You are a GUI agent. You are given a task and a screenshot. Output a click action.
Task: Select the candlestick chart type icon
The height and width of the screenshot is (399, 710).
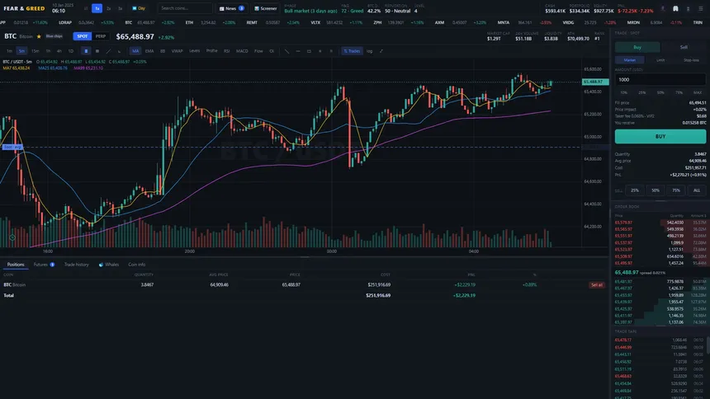86,51
